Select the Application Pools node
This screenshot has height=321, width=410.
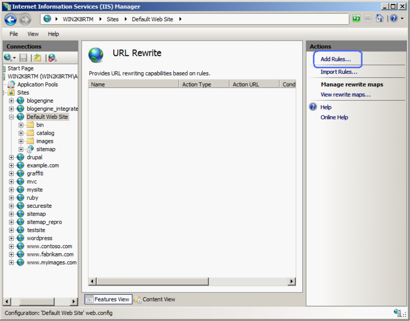click(x=37, y=85)
